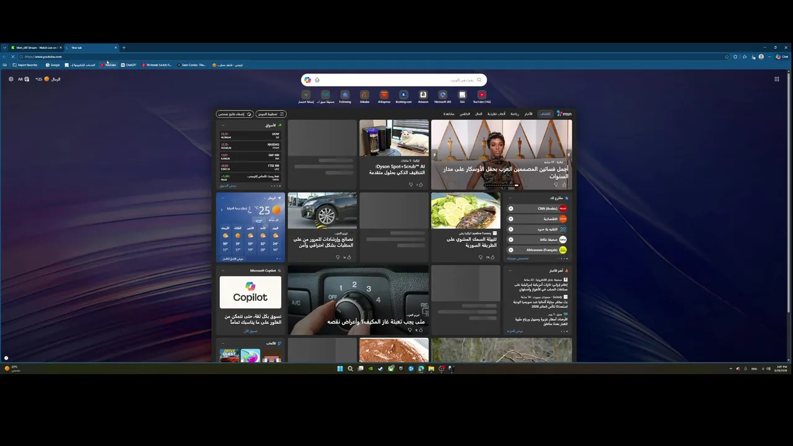Open ChatGPT bookmark in favorites bar
Screen dimensions: 793x446
pyautogui.click(x=129, y=65)
